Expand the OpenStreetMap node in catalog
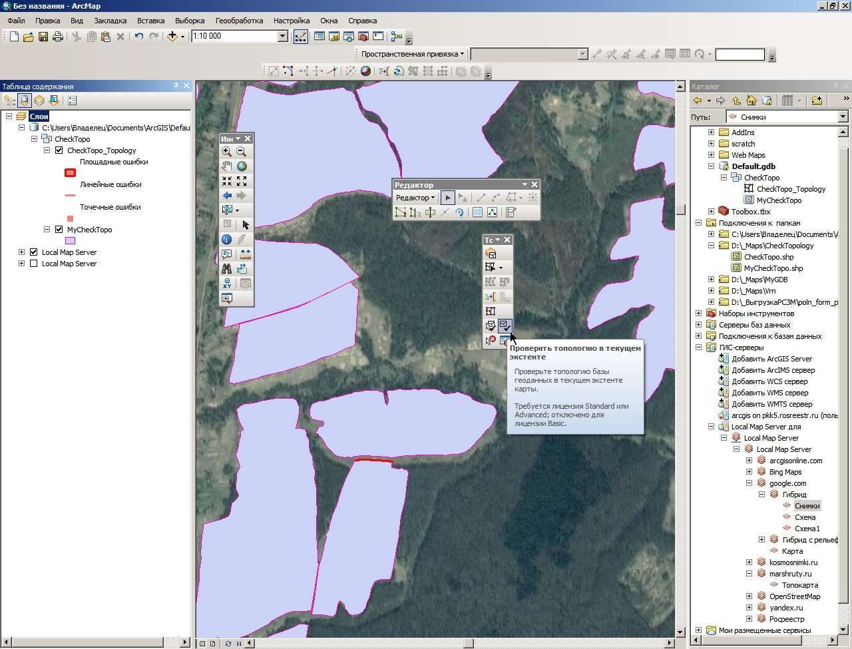This screenshot has width=852, height=649. [749, 596]
